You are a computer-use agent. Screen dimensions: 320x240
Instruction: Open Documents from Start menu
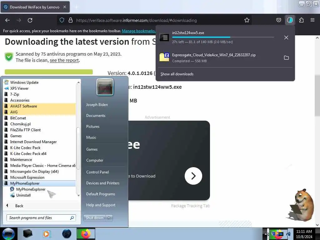click(96, 116)
